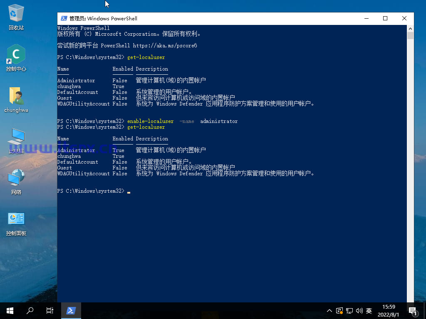
Task: Click the 管理员: Windows PowerShell title text
Action: pos(103,18)
